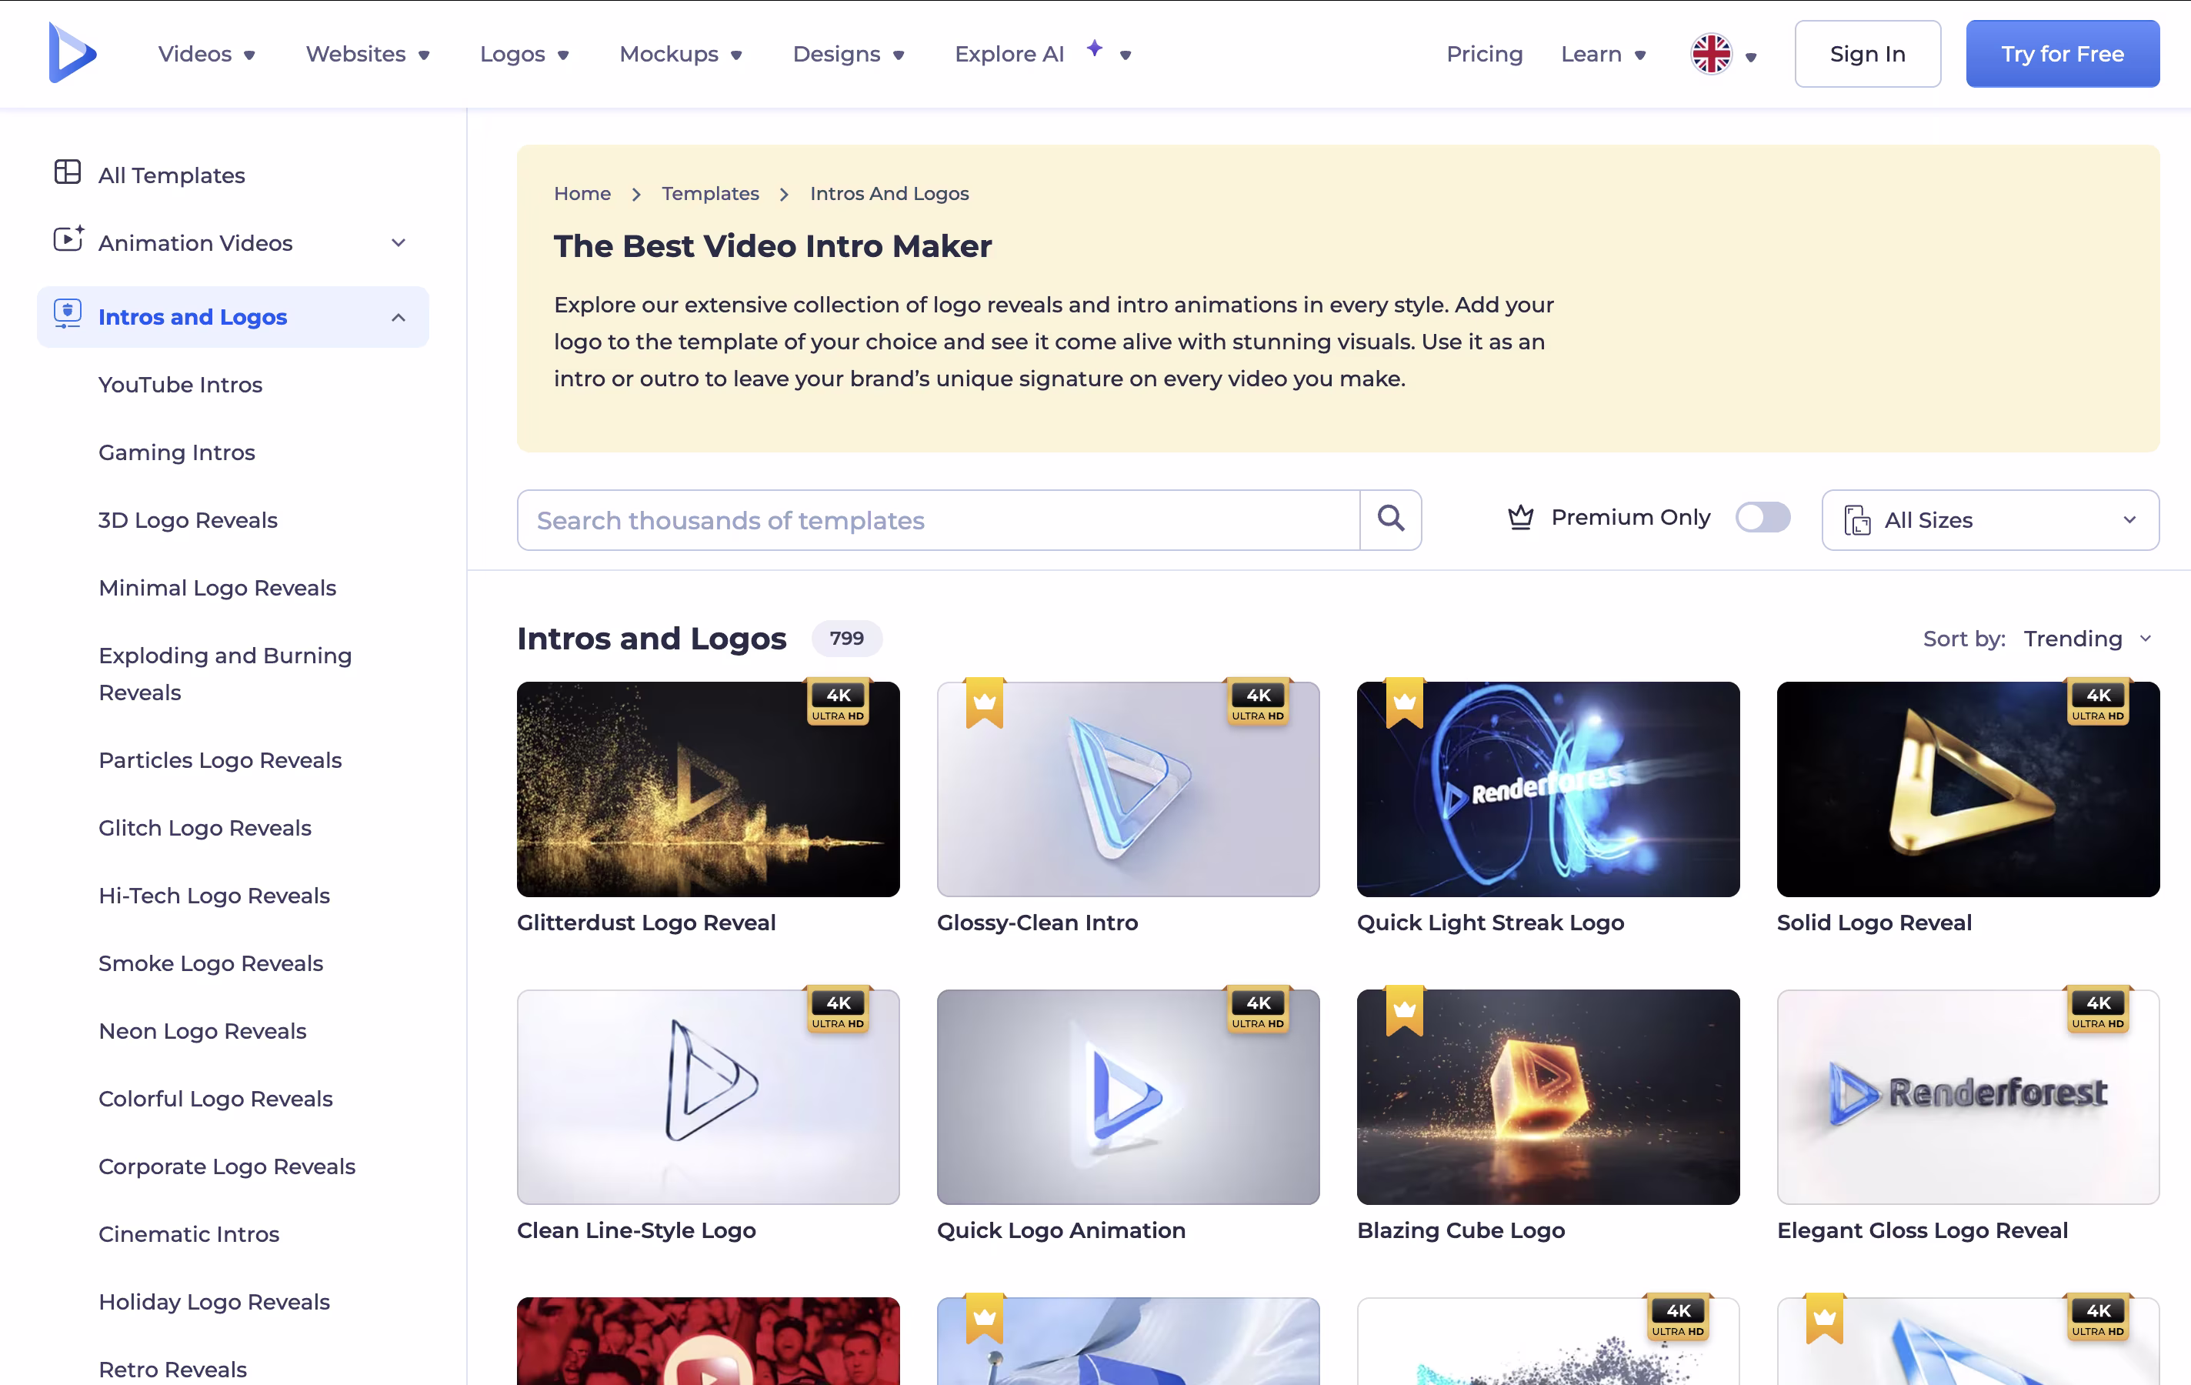Click 4K Ultra HD badge on Clean Line-Style Logo
Image resolution: width=2191 pixels, height=1385 pixels.
838,1010
